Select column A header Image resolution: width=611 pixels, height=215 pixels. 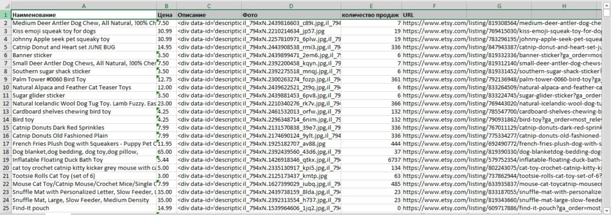(84, 6)
